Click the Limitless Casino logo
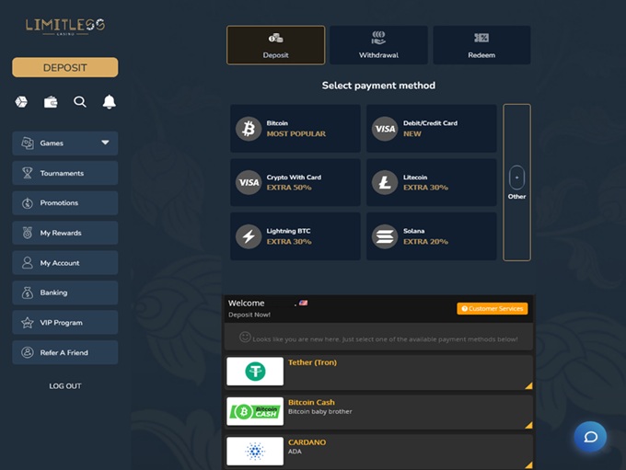The width and height of the screenshot is (626, 470). tap(64, 27)
